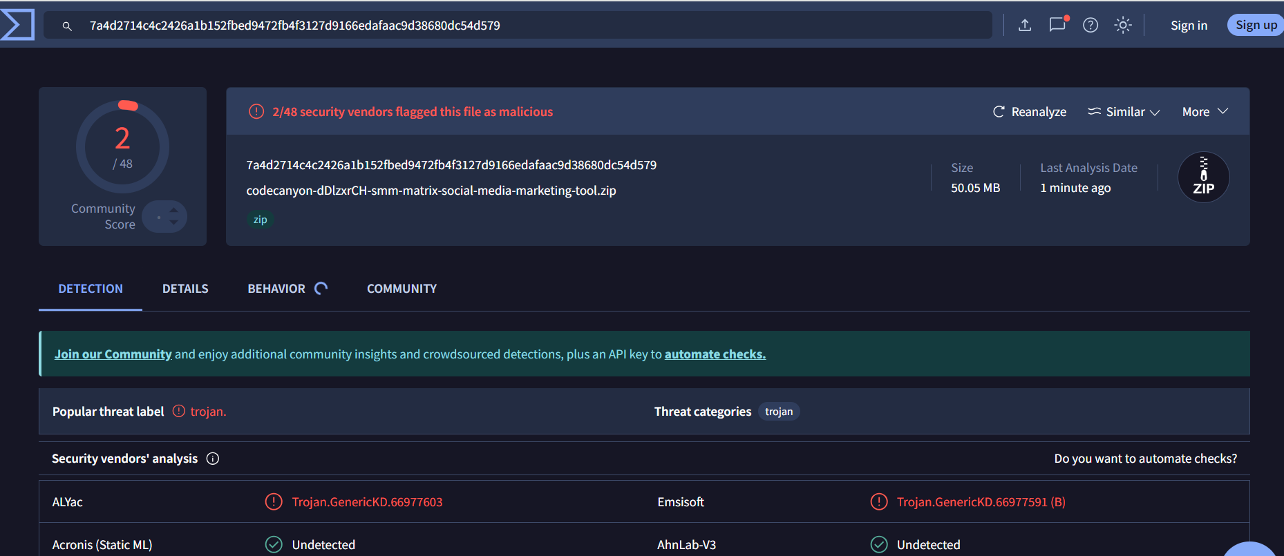Click Do you want to automate checks?
This screenshot has width=1284, height=556.
coord(1145,459)
